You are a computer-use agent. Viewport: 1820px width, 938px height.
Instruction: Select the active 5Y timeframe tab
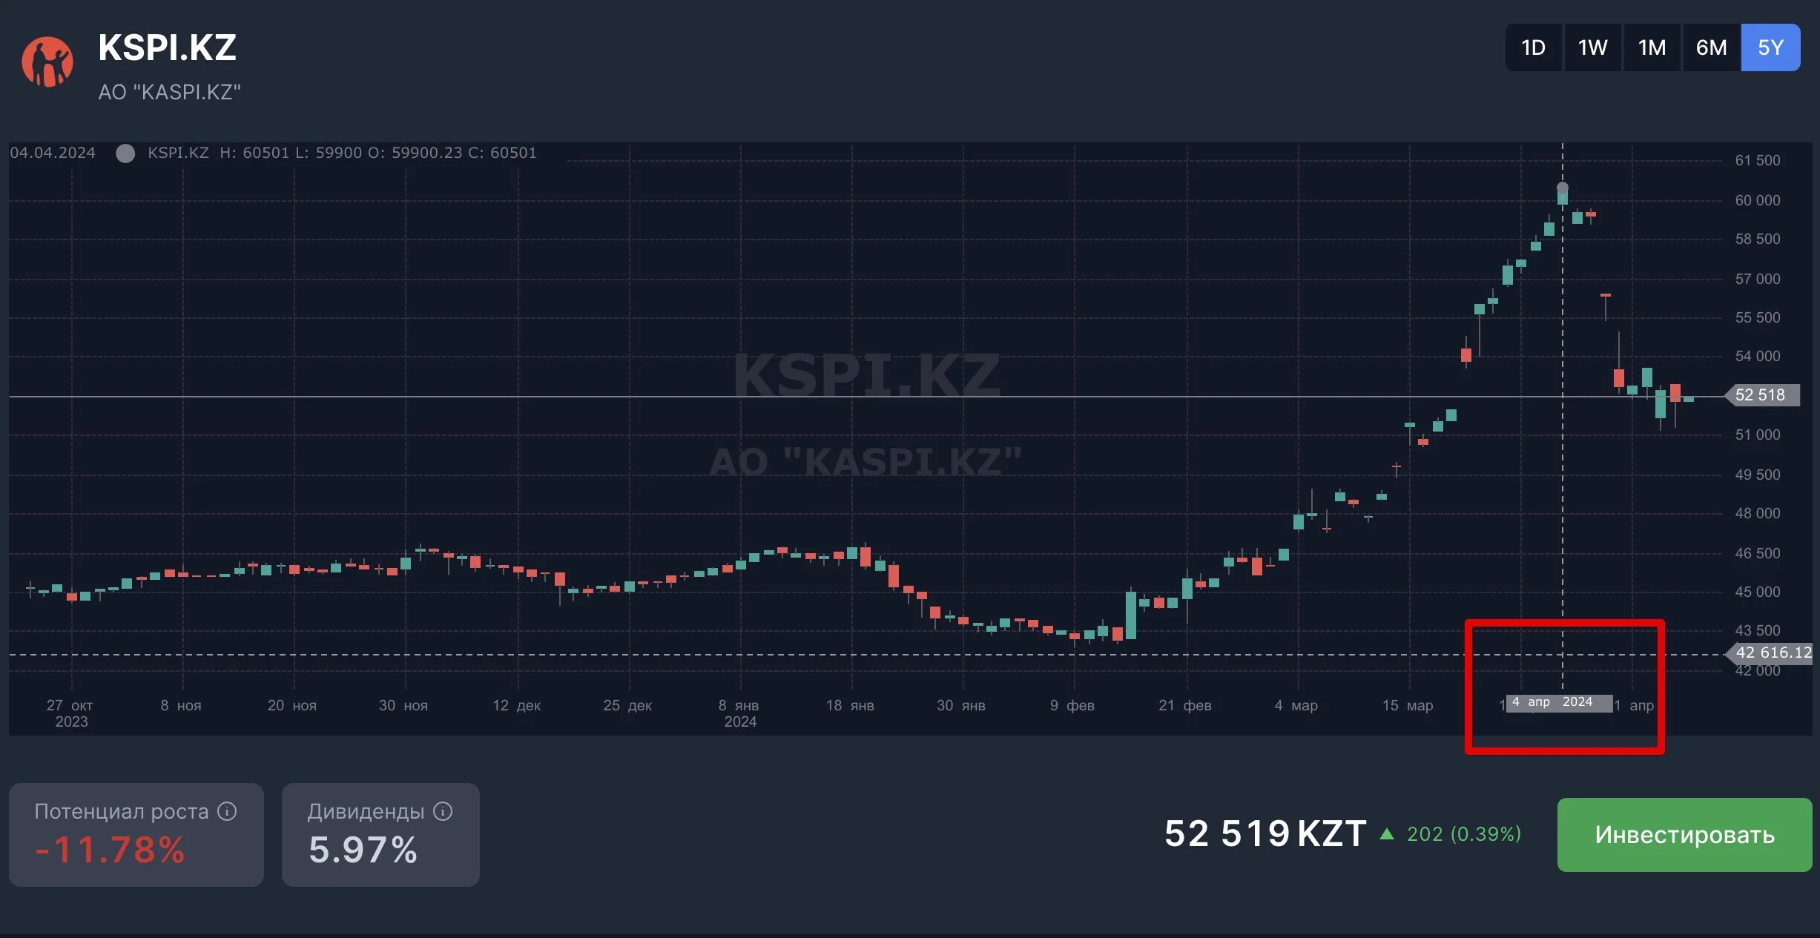pos(1770,47)
